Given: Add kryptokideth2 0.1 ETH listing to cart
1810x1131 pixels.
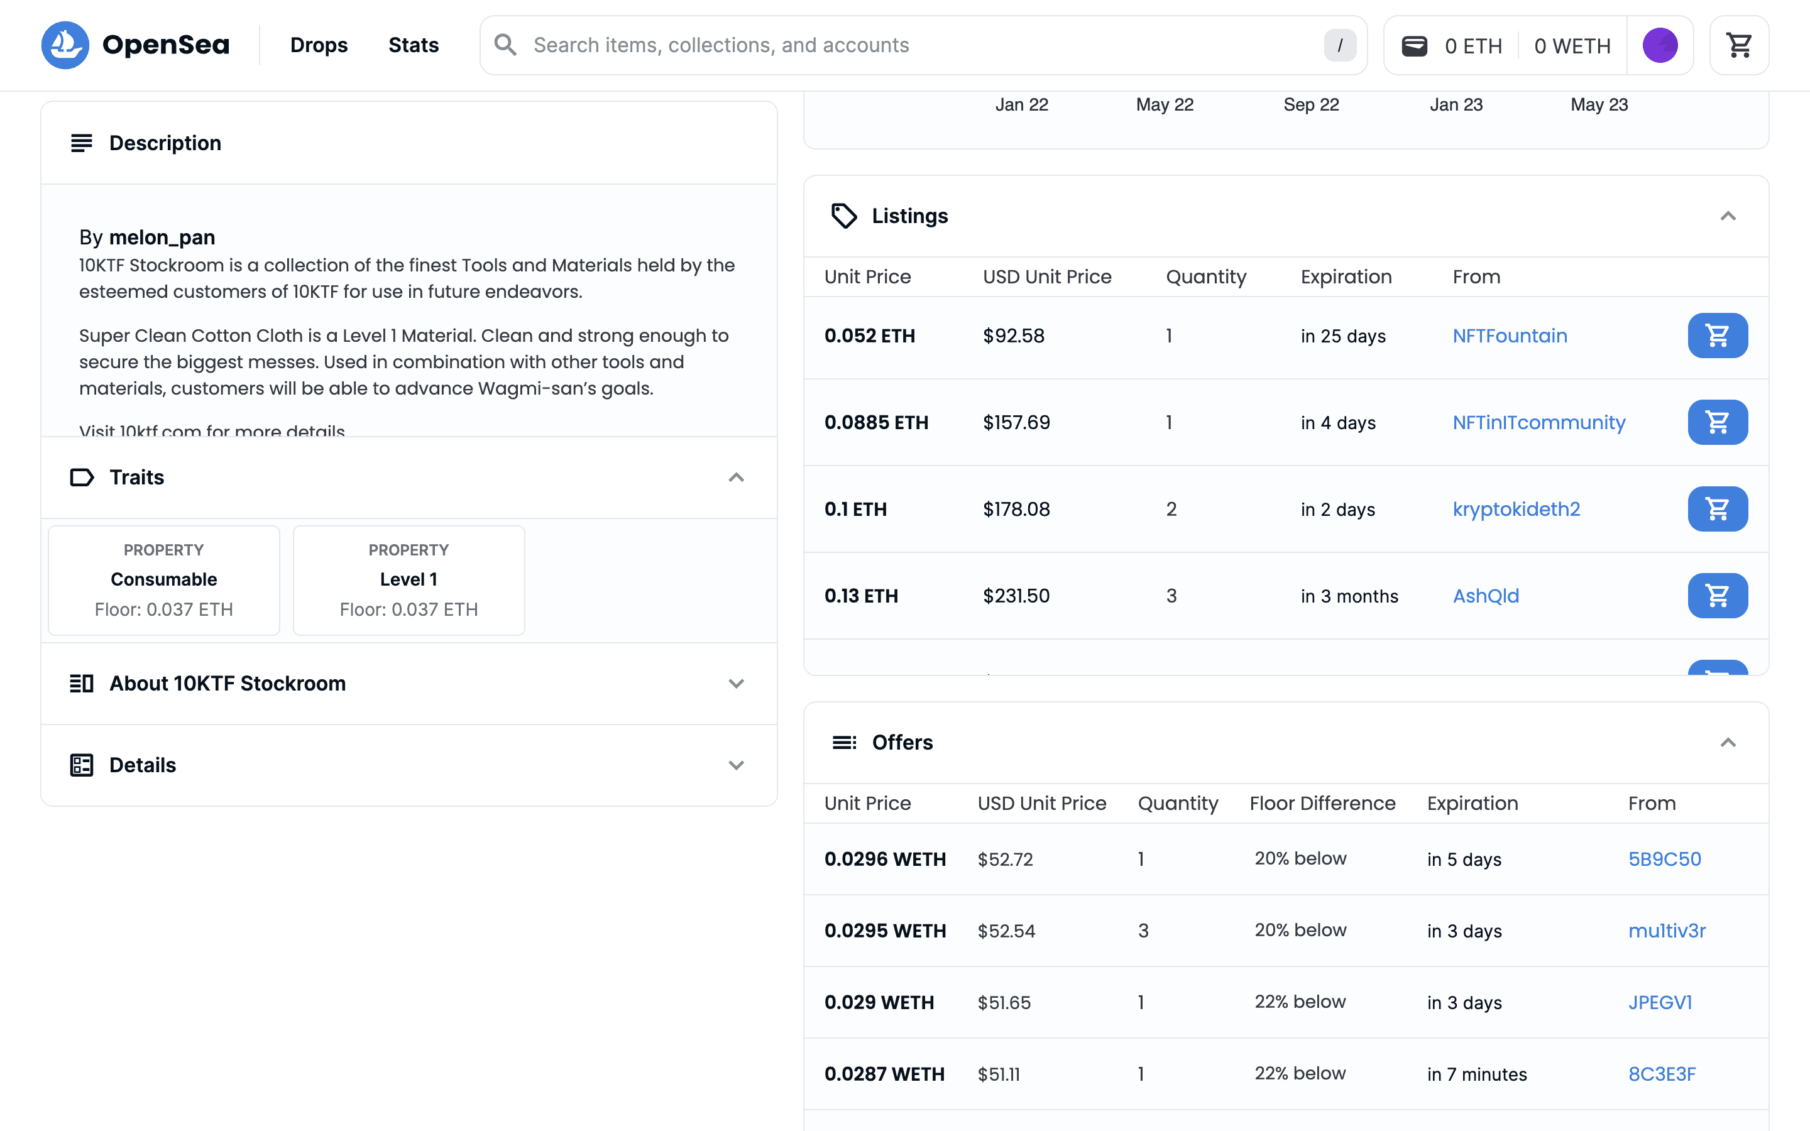Looking at the screenshot, I should click(1717, 510).
